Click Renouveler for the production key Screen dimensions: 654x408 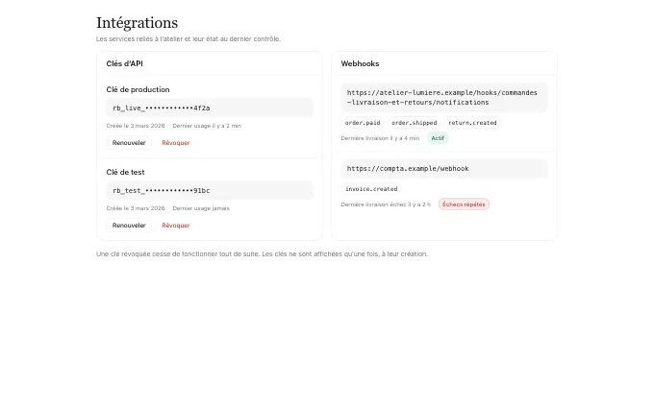coord(129,142)
